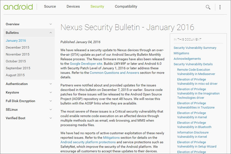Select the August 2015 bulletin
Viewport: 231px width, 154px height.
[15, 75]
